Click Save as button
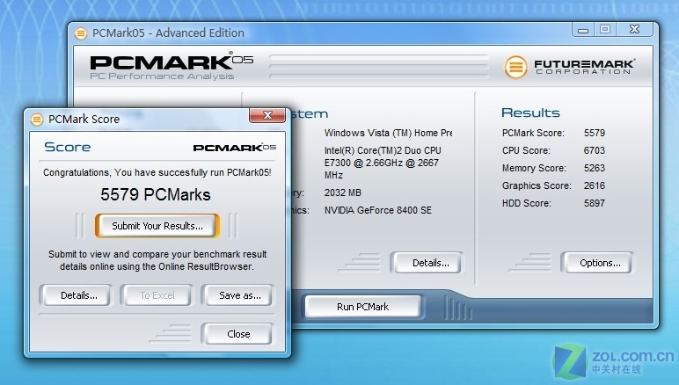Image resolution: width=679 pixels, height=385 pixels. pyautogui.click(x=237, y=295)
